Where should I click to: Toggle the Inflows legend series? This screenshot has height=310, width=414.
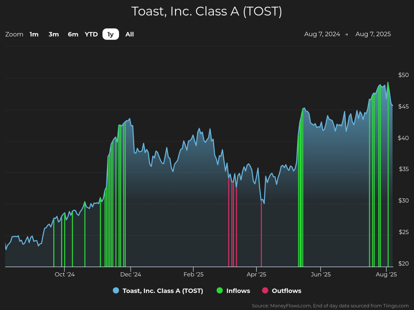click(x=233, y=291)
